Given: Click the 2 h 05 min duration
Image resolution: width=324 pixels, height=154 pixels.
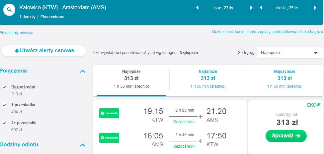Looking at the screenshot, I should click(185, 110).
